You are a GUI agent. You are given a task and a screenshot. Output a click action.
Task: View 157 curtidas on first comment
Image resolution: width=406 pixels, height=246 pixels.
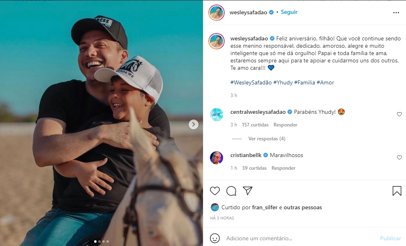[x=255, y=125]
